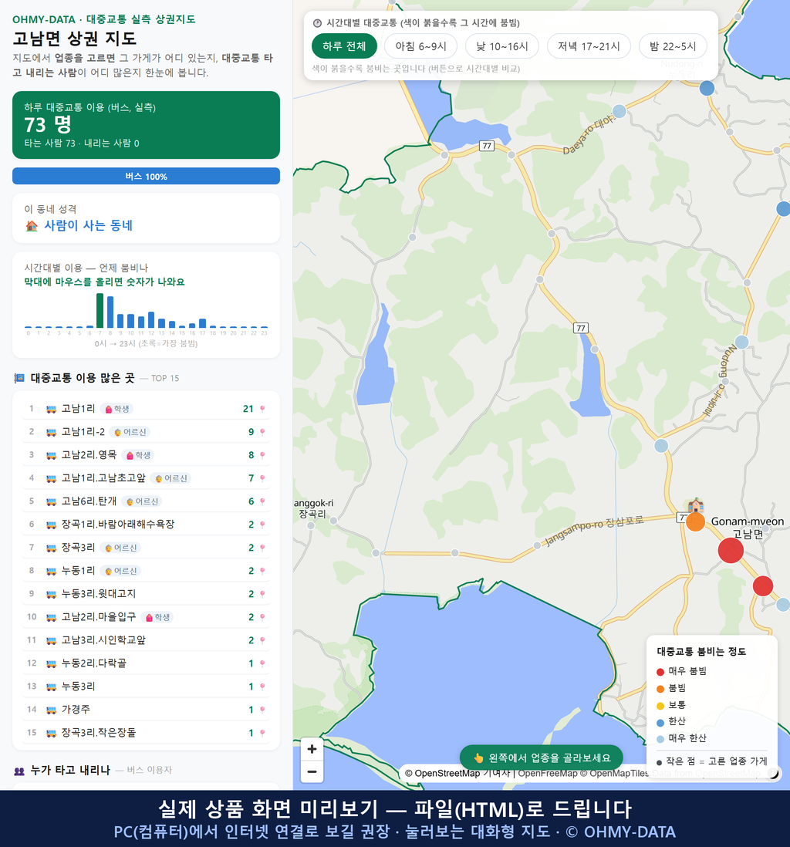
Task: Select the 누동1리 stop row
Action: 146,571
